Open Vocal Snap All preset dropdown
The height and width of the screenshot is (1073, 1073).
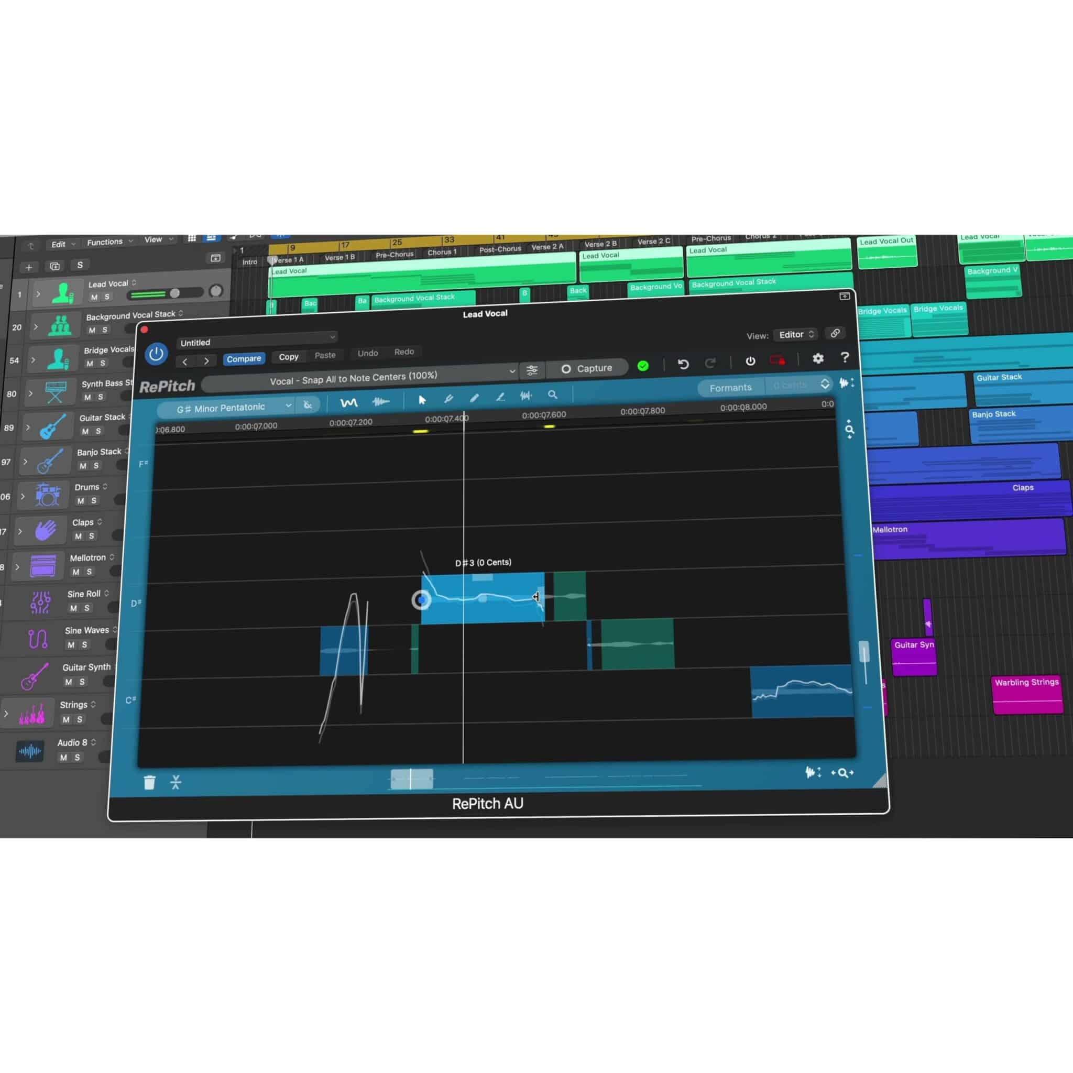click(362, 377)
